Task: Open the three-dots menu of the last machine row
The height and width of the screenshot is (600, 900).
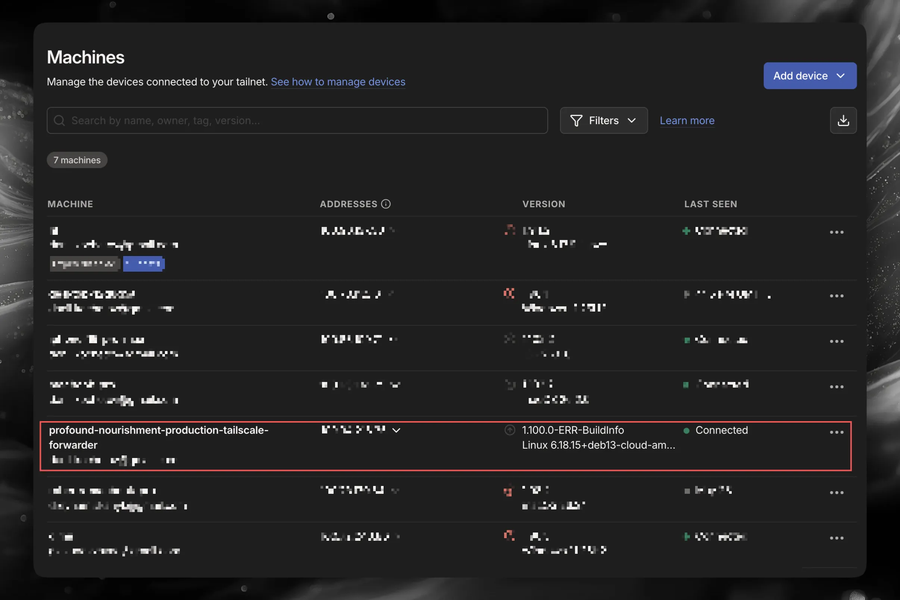Action: (837, 538)
